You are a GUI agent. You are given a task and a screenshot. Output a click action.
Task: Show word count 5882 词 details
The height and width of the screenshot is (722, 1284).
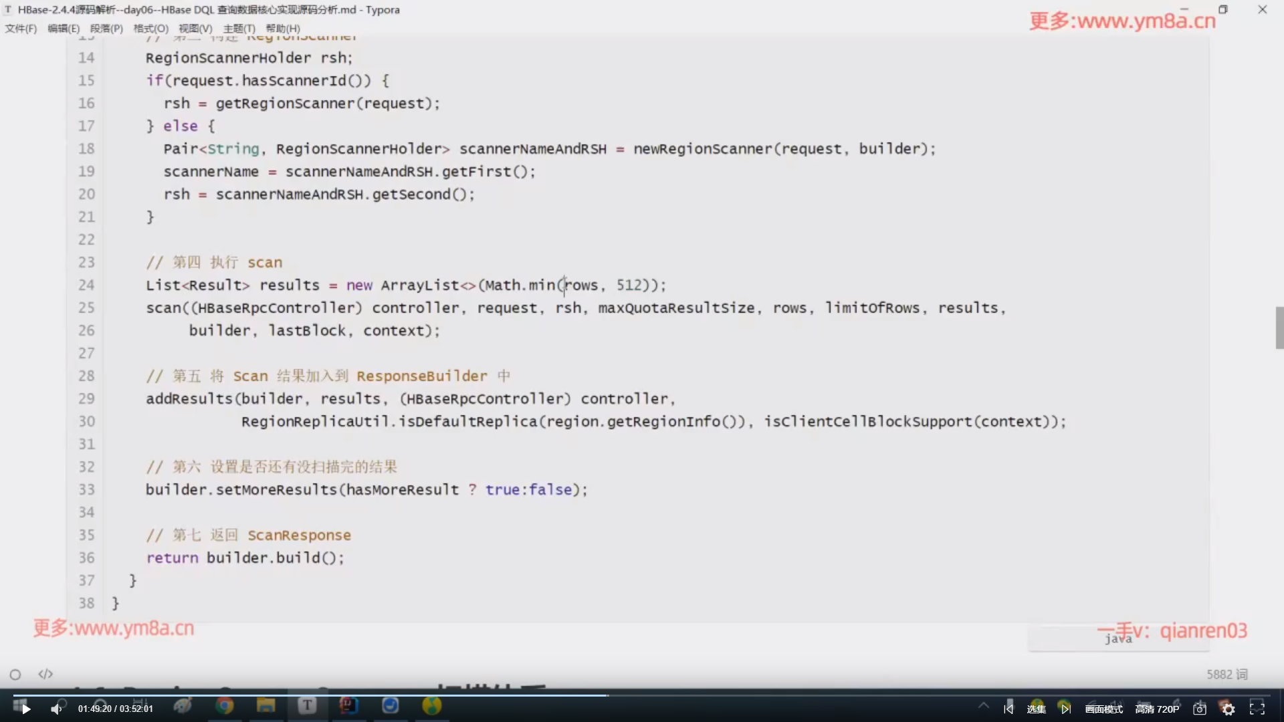pos(1226,674)
